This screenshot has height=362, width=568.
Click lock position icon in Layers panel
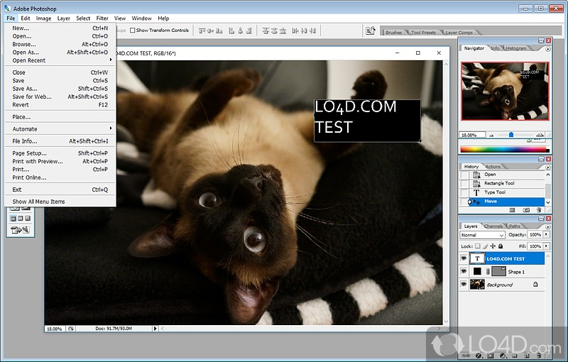pos(493,246)
